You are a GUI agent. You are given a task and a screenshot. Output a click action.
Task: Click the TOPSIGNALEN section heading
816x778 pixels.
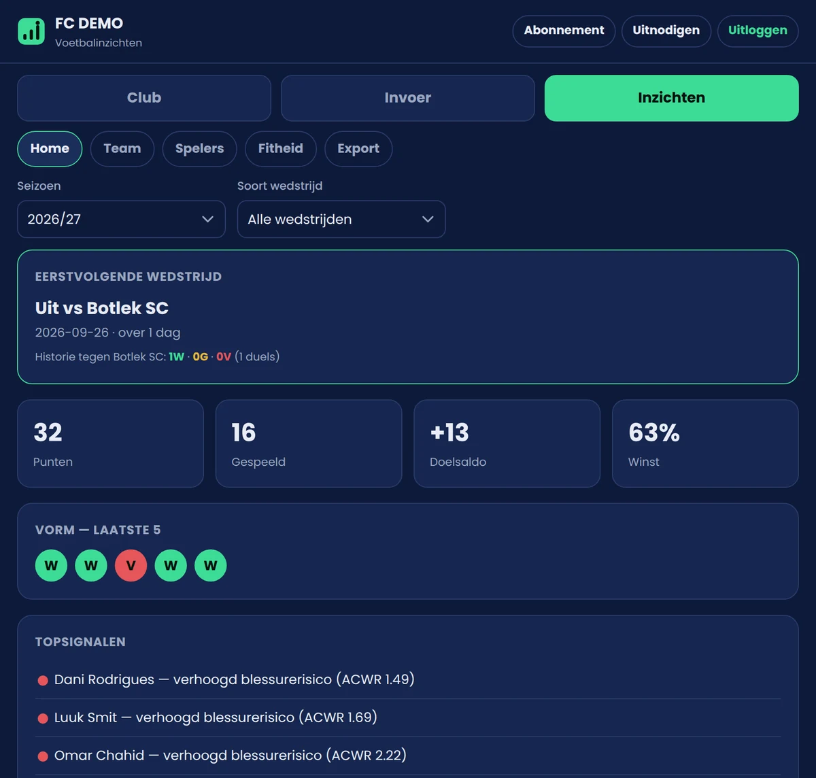click(80, 642)
